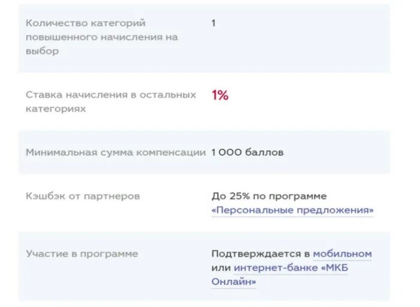
Task: Click the 'Кэшбэк от партнеров' label
Action: [83, 196]
